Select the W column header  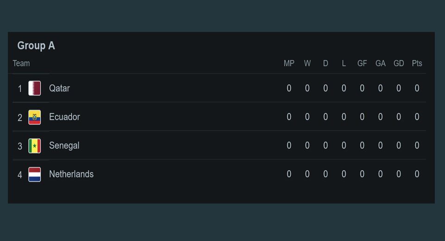(x=307, y=63)
